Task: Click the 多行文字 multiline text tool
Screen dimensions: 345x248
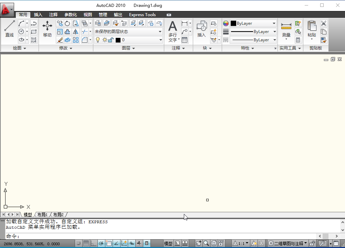Action: click(172, 28)
